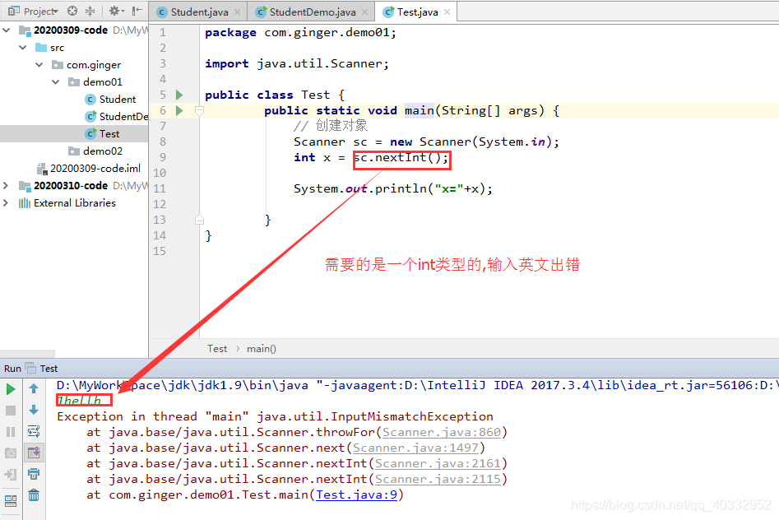This screenshot has height=520, width=779.
Task: Fold marker at line 13 closing brace
Action: (x=199, y=220)
